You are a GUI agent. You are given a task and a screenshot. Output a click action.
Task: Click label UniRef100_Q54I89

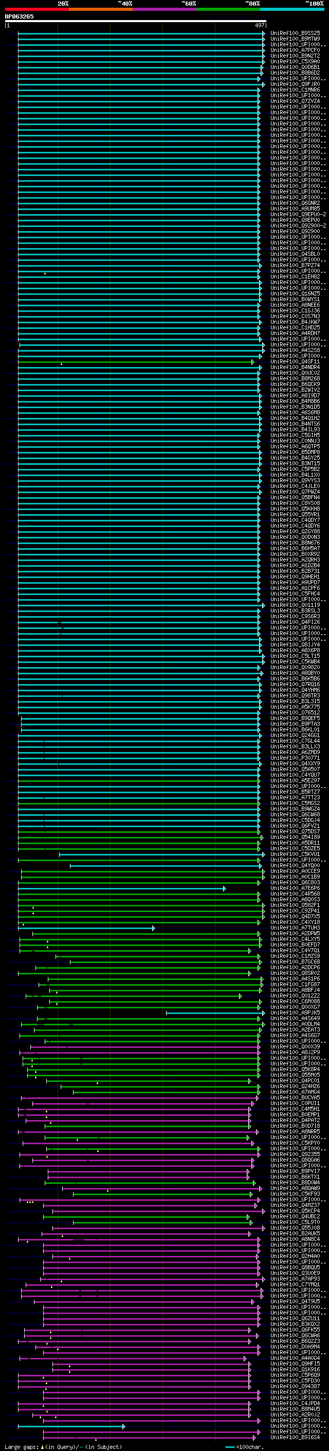point(295,837)
